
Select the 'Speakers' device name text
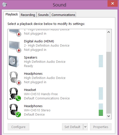[30, 58]
